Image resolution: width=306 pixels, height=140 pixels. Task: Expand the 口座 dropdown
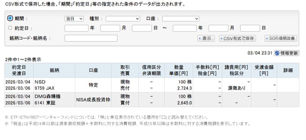click(180, 19)
